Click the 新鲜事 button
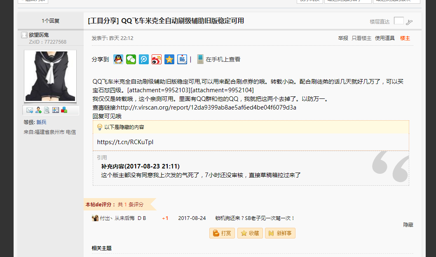This screenshot has height=257, width=436. coord(280,233)
